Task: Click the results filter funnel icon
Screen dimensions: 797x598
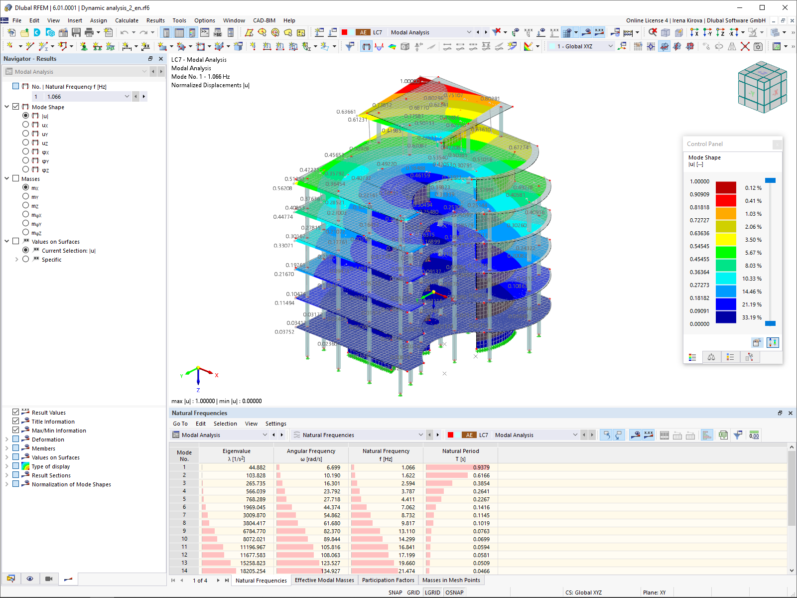Action: [350, 46]
